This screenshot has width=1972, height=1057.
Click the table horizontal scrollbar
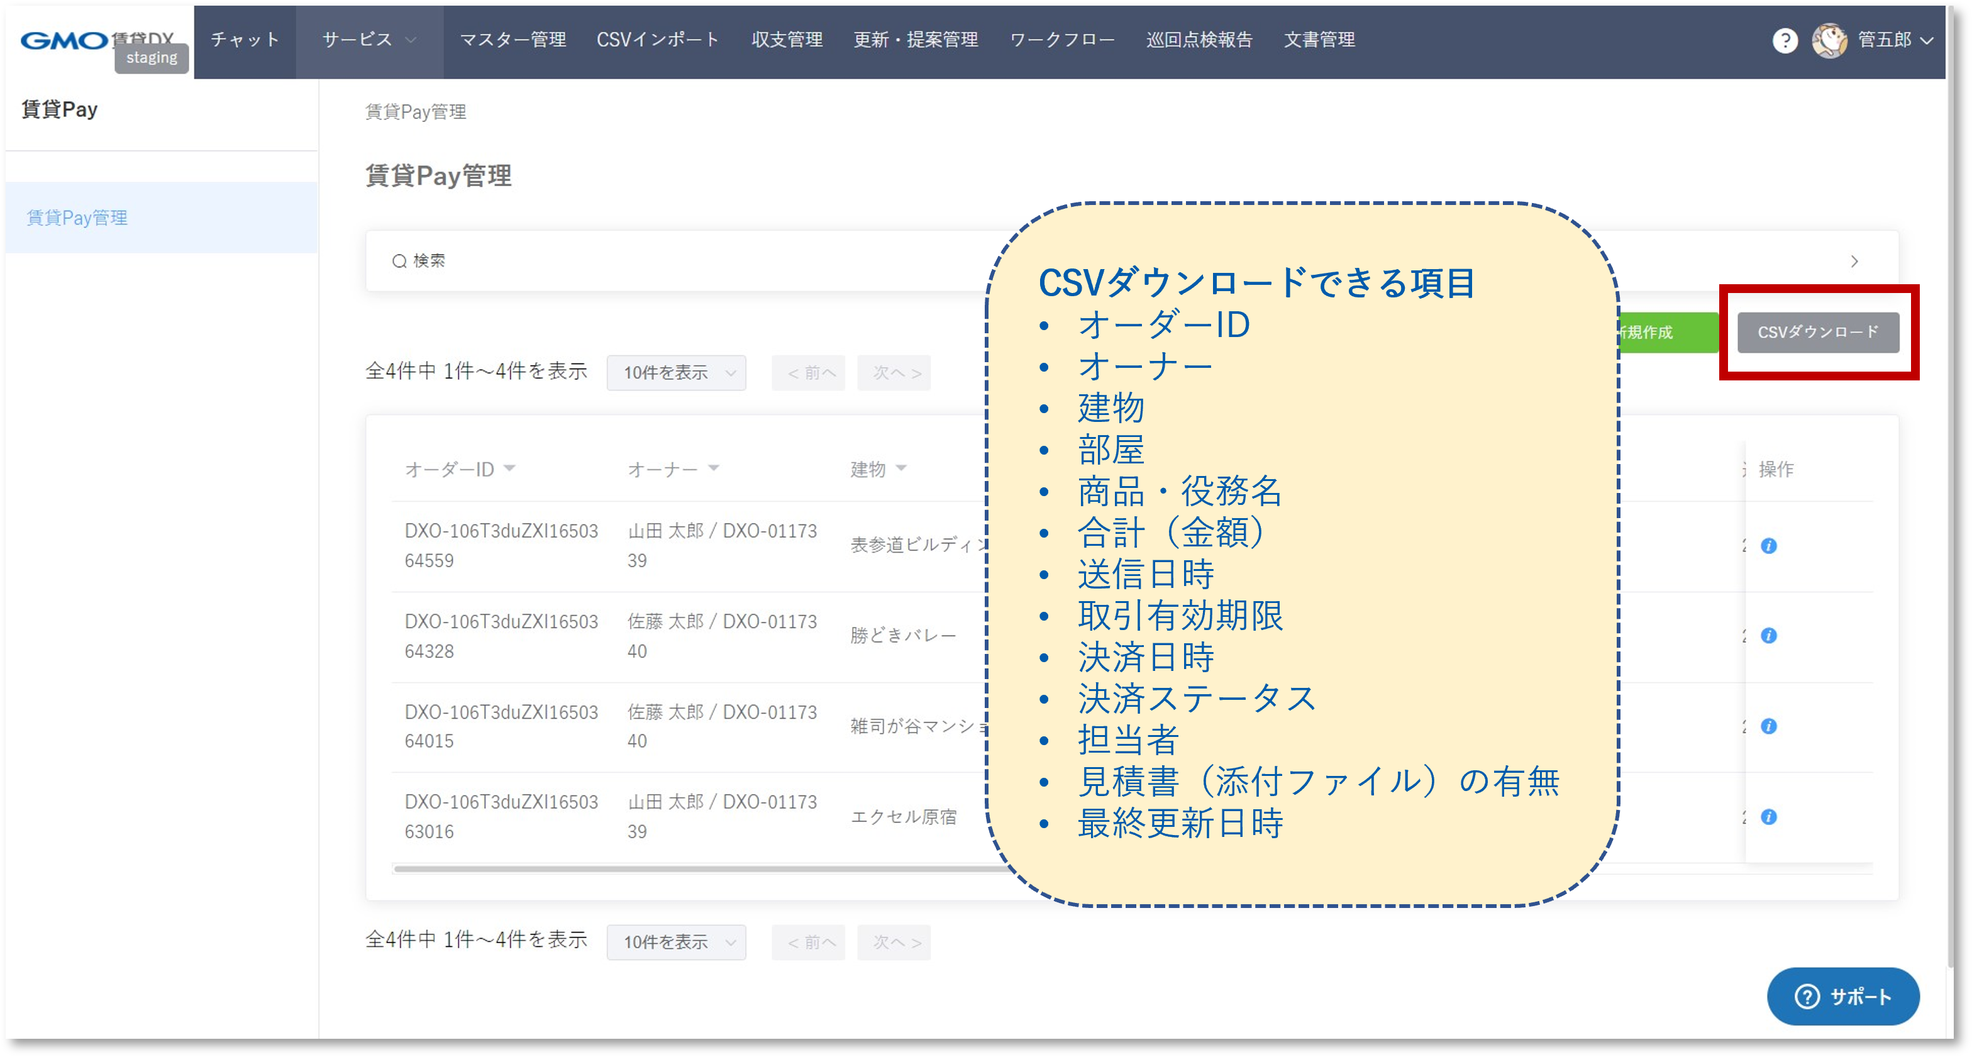pos(689,869)
